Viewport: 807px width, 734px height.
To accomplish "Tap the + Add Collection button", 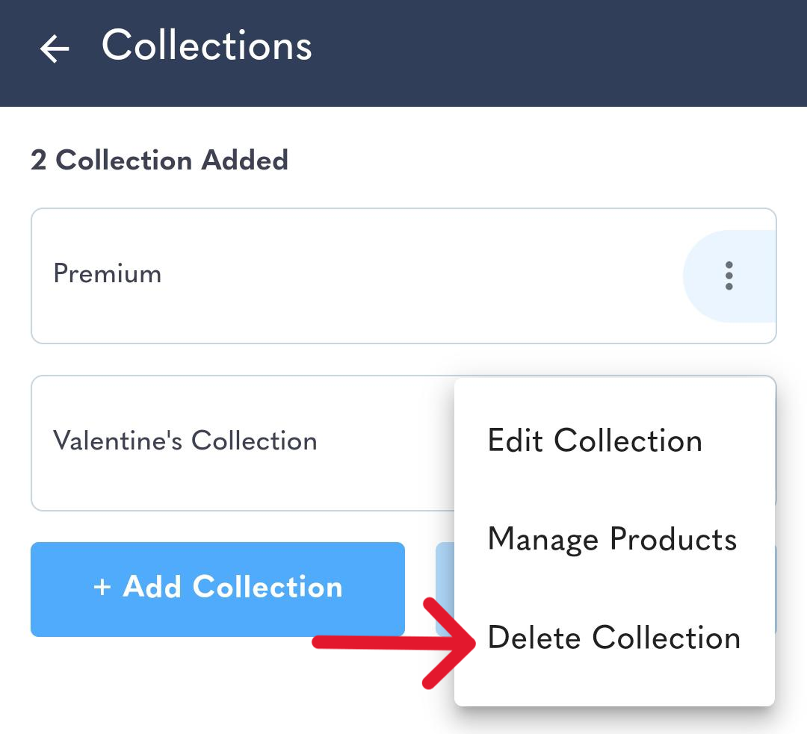I will click(217, 589).
